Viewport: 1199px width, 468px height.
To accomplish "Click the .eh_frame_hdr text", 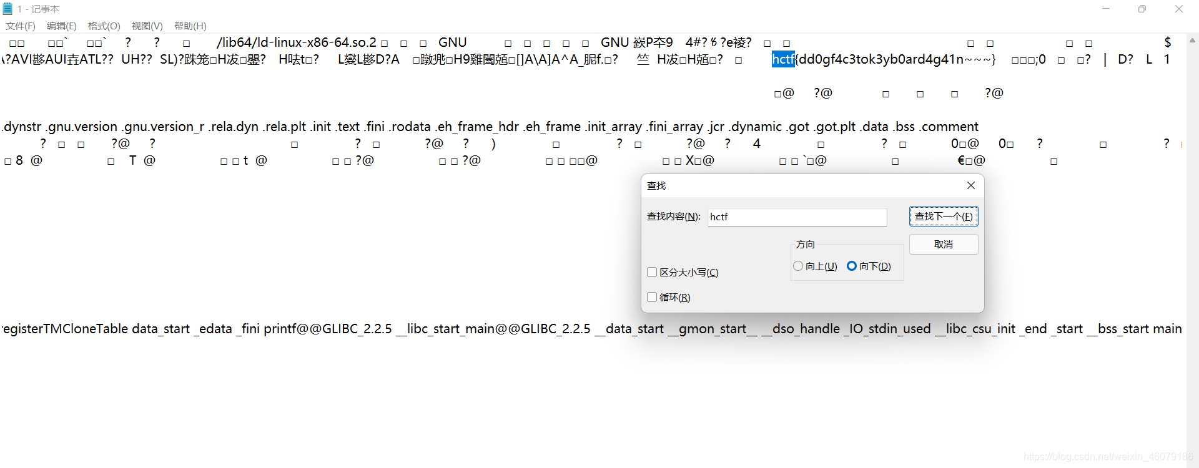I will 477,127.
